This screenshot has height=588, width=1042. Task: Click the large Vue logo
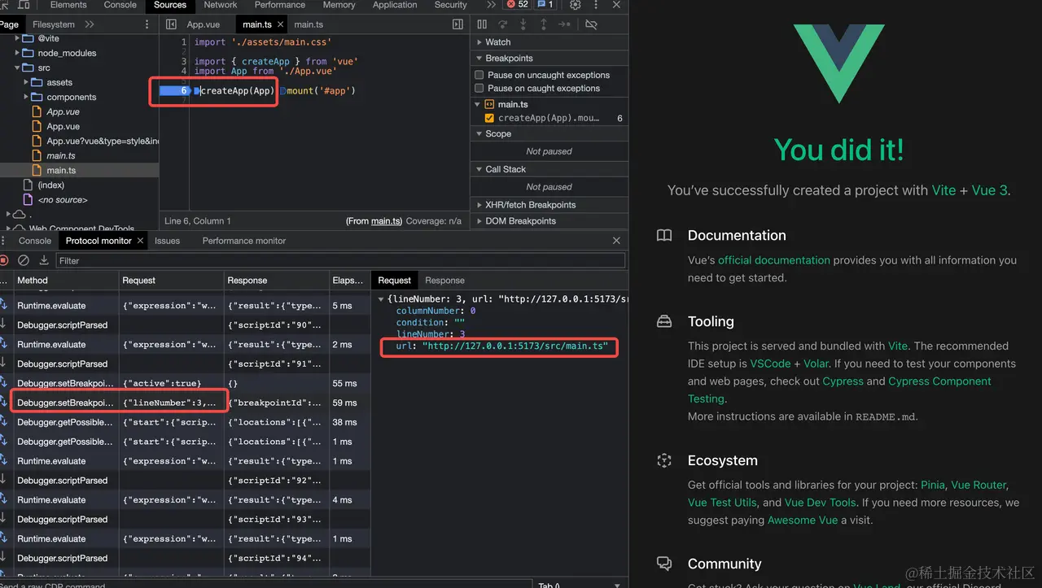pyautogui.click(x=838, y=63)
